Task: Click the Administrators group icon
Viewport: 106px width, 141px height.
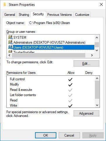Action: (11, 42)
